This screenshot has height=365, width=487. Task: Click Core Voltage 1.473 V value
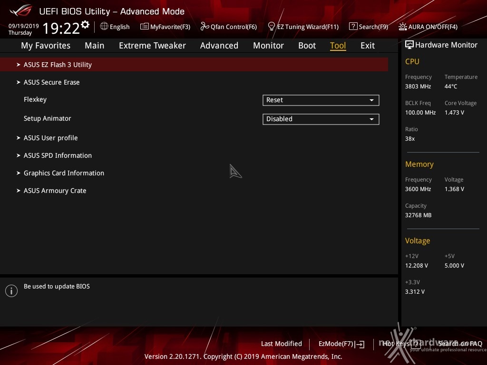tap(454, 113)
